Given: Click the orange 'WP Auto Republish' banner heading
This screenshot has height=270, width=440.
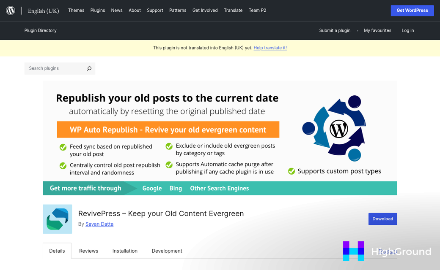Looking at the screenshot, I should [x=168, y=130].
